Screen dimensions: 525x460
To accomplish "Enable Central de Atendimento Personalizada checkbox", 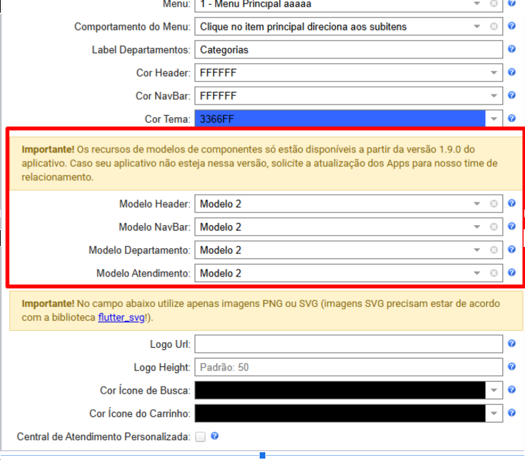I will 200,437.
